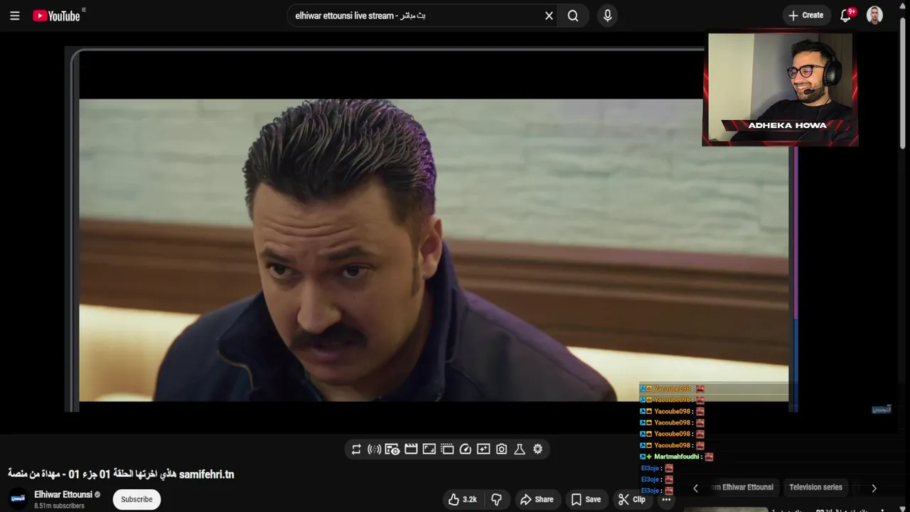Select the Television series chip

click(x=815, y=488)
